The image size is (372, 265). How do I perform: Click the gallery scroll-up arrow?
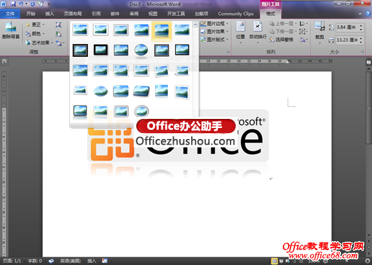[195, 24]
